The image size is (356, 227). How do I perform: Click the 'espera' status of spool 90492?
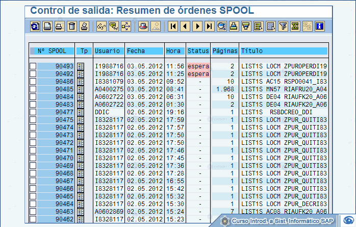click(x=198, y=74)
